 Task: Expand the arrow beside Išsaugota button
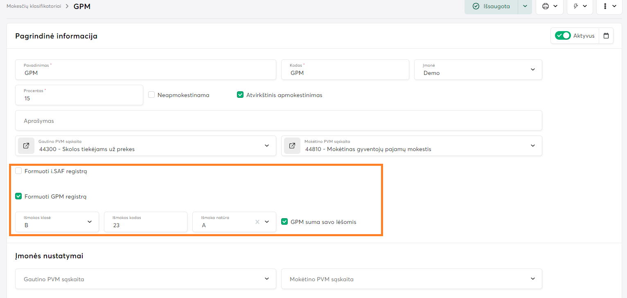click(x=525, y=6)
